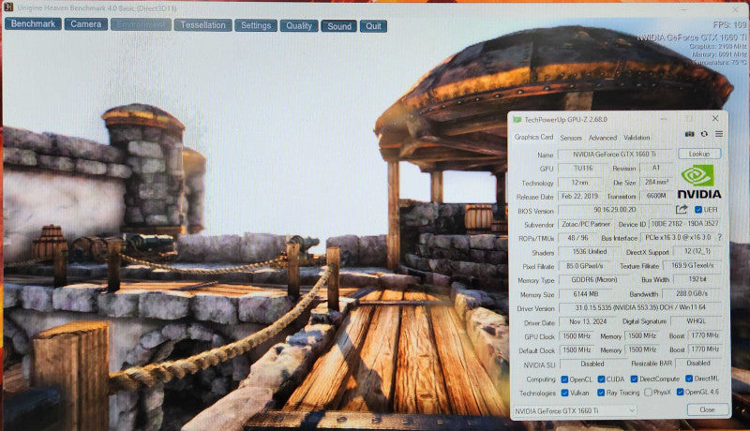The width and height of the screenshot is (750, 431).
Task: Click the Bandwidth value 288.0 GB/s
Action: click(692, 293)
